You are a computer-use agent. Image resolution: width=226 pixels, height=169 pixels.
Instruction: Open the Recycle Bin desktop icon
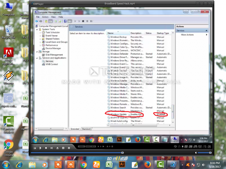click(x=8, y=32)
